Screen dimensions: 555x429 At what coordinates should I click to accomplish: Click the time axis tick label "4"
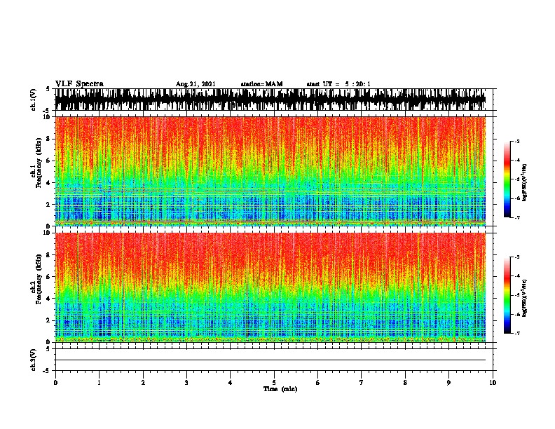pos(231,382)
